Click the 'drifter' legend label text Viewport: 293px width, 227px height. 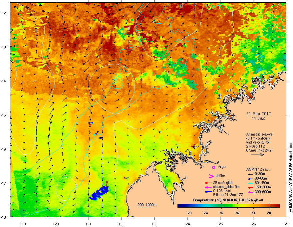(220, 176)
